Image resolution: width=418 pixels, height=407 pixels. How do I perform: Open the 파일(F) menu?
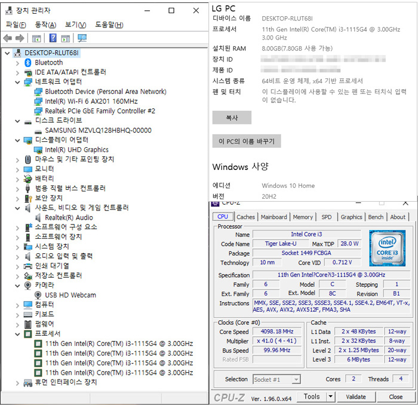16,25
